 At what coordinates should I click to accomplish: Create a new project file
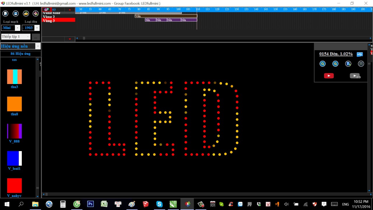click(6, 13)
